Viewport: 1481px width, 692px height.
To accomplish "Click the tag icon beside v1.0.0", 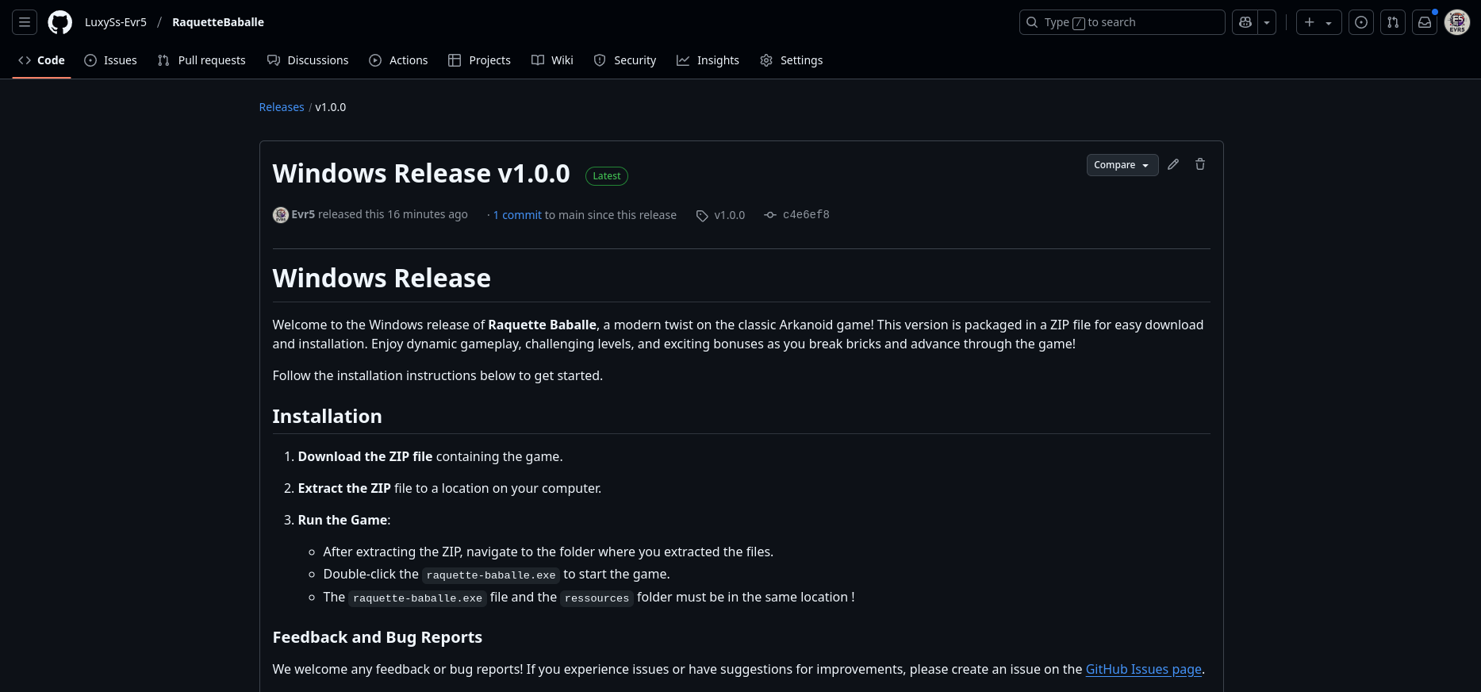I will pyautogui.click(x=702, y=216).
